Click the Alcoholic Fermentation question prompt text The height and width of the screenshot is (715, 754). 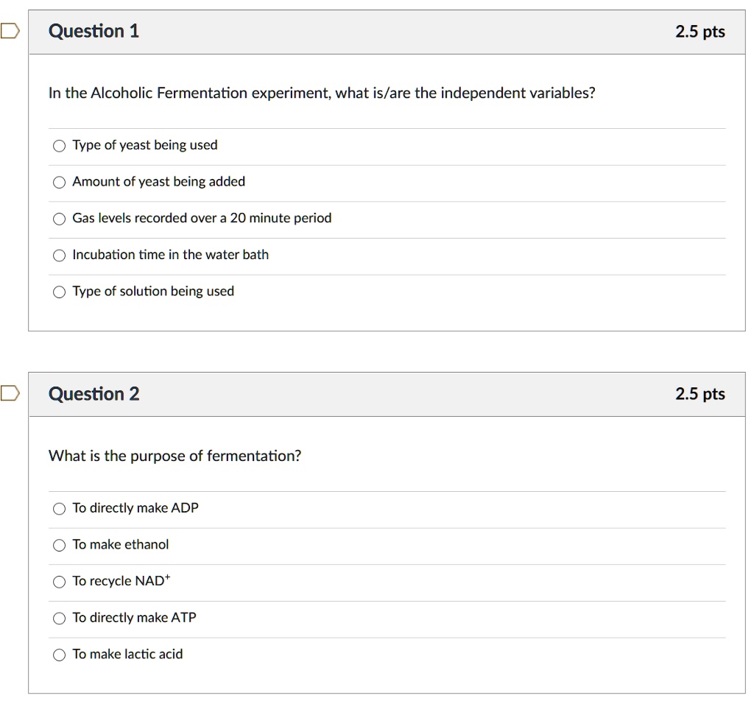point(322,94)
